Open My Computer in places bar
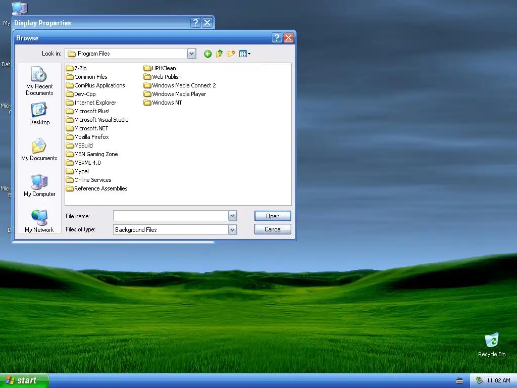Image resolution: width=517 pixels, height=388 pixels. pos(39,186)
